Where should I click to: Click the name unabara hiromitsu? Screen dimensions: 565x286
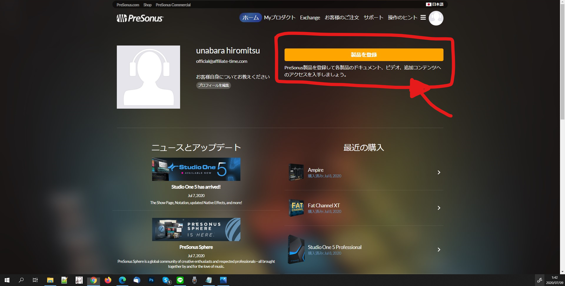pos(228,51)
